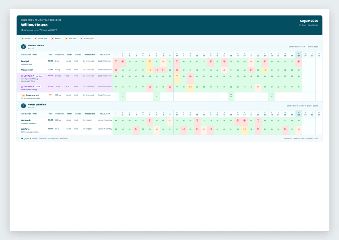This screenshot has width=339, height=240.
Task: Click the Morning tag on MDS Pack A
Action: tap(39, 76)
